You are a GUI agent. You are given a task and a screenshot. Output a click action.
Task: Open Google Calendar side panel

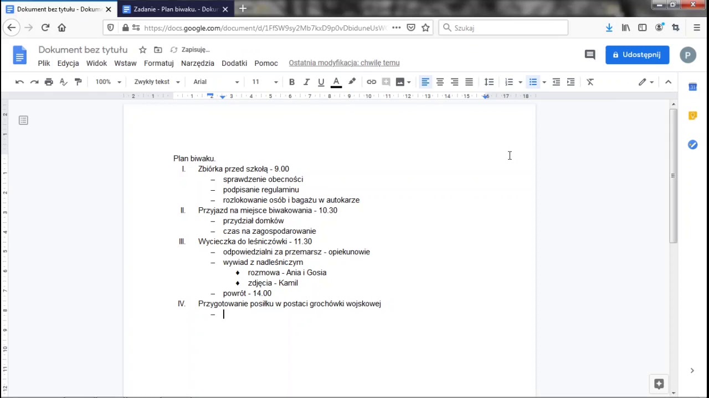[x=692, y=87]
